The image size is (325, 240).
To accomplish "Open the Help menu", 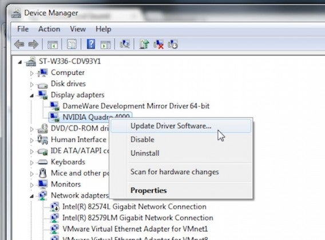I will pos(103,29).
